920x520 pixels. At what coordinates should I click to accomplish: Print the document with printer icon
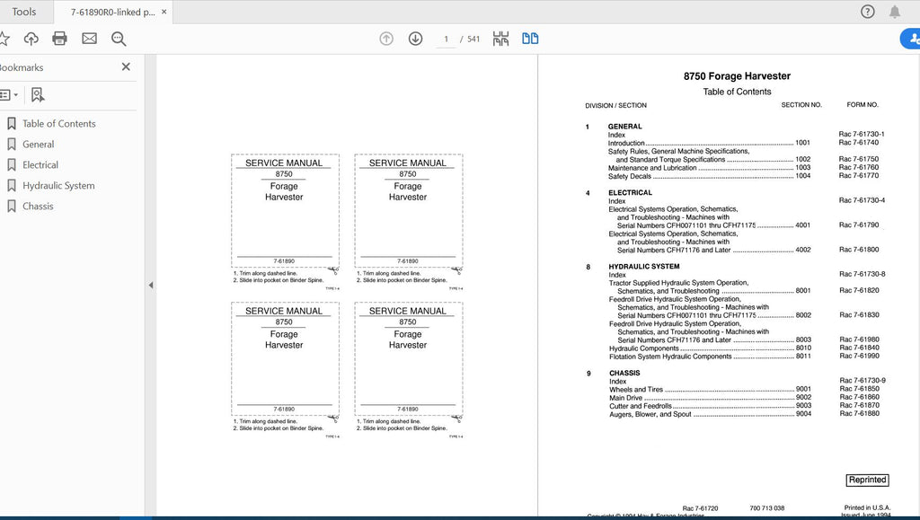tap(60, 39)
